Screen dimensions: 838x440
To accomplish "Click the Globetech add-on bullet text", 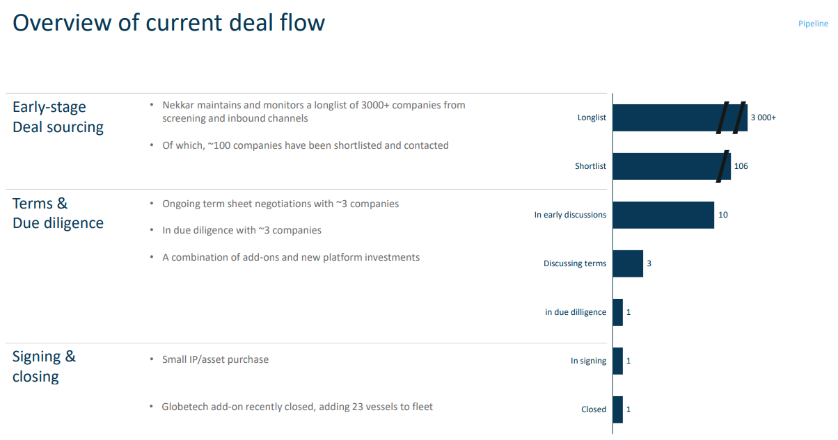I will (x=297, y=407).
